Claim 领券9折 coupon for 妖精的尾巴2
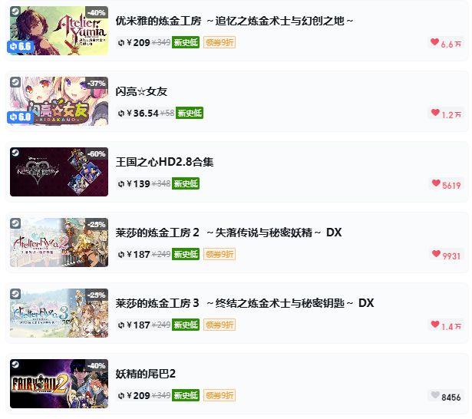Image resolution: width=472 pixels, height=419 pixels. pyautogui.click(x=219, y=395)
